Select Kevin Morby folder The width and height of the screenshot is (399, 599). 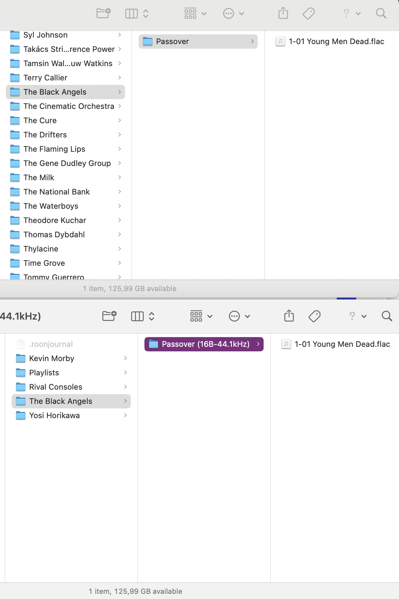(71, 358)
